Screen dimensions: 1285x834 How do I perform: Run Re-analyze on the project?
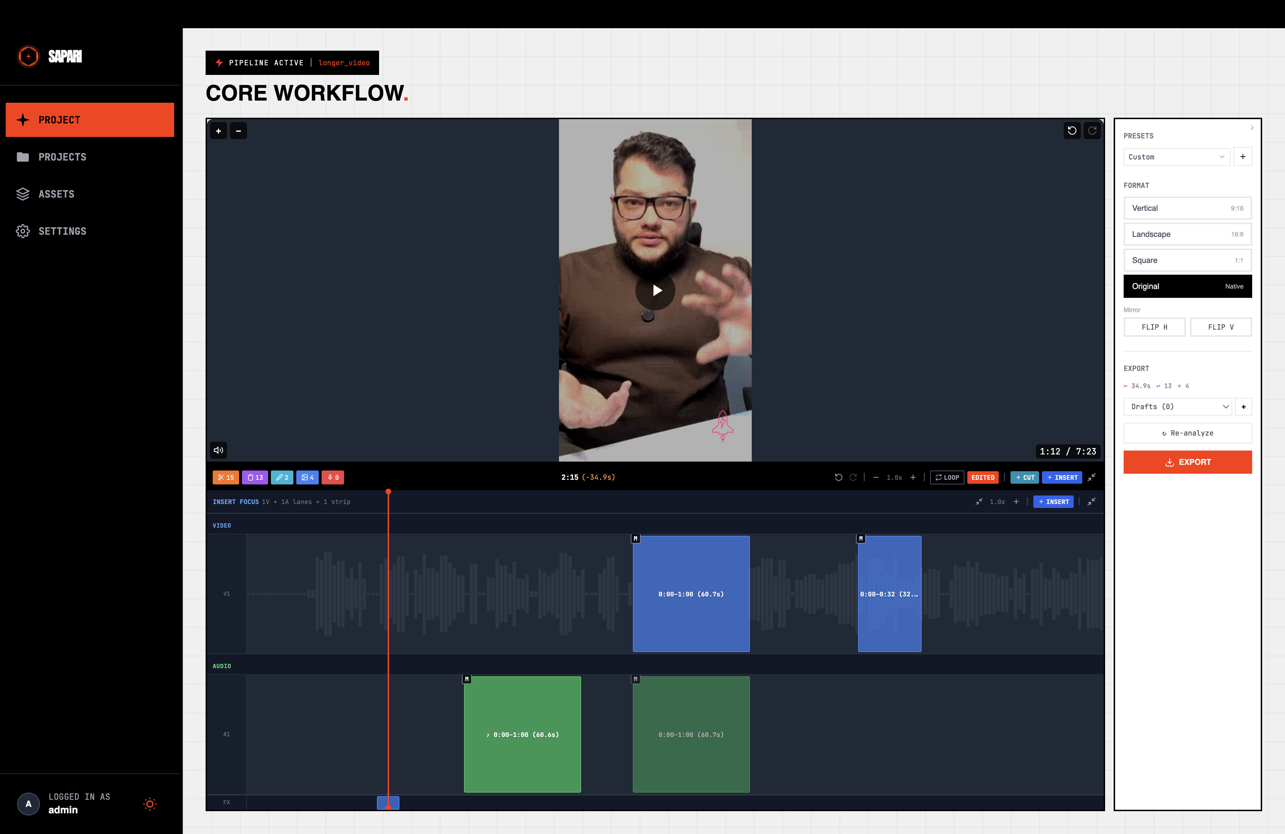1188,433
